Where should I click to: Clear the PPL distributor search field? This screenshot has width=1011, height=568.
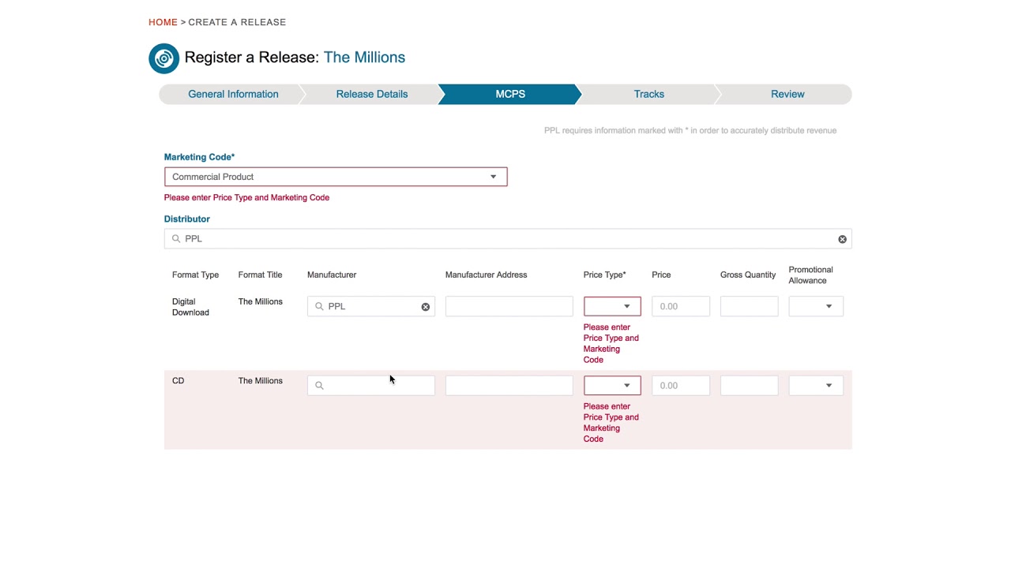coord(842,239)
